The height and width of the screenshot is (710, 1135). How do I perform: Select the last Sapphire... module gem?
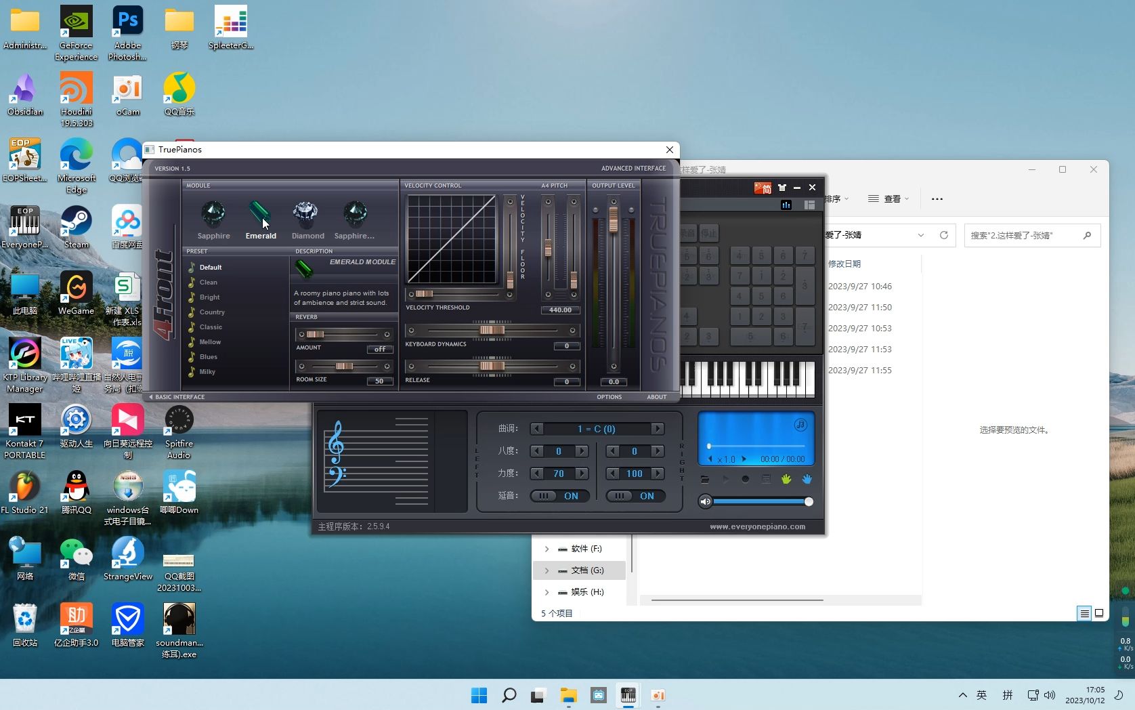click(354, 214)
